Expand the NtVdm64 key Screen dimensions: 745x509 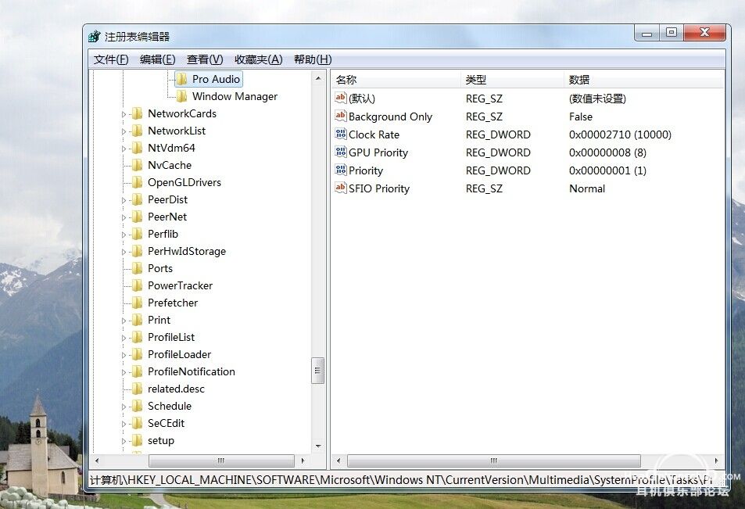pos(124,149)
